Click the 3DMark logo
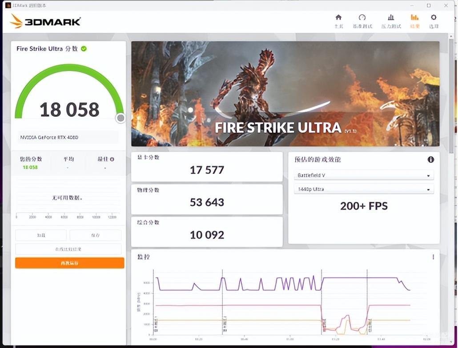 45,21
